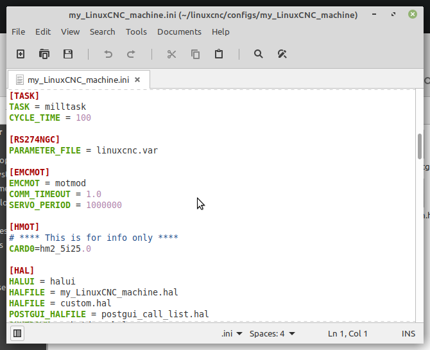Click the CYCLE_TIME value 100
Image resolution: width=430 pixels, height=350 pixels.
83,118
